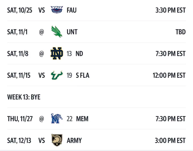This screenshot has height=151, width=193.
Task: Open the ND team name link
Action: tap(79, 54)
